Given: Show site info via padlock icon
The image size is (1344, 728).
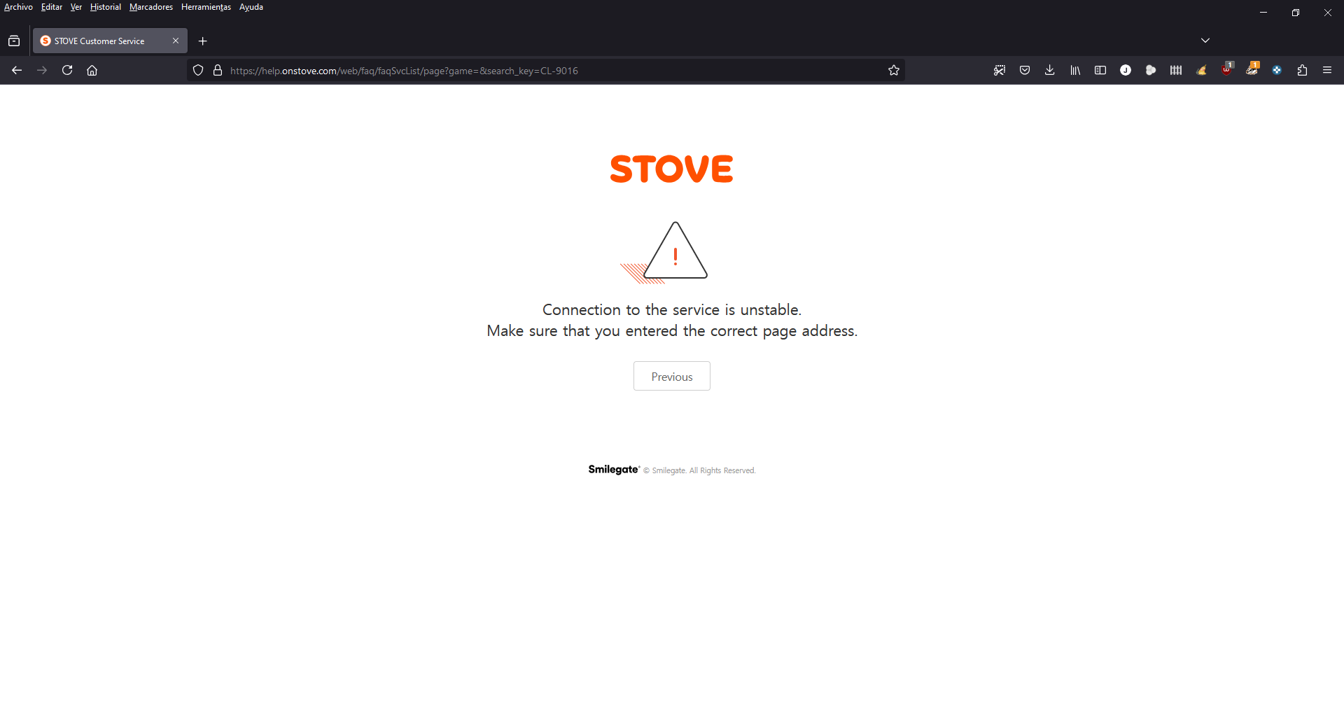Looking at the screenshot, I should 218,70.
